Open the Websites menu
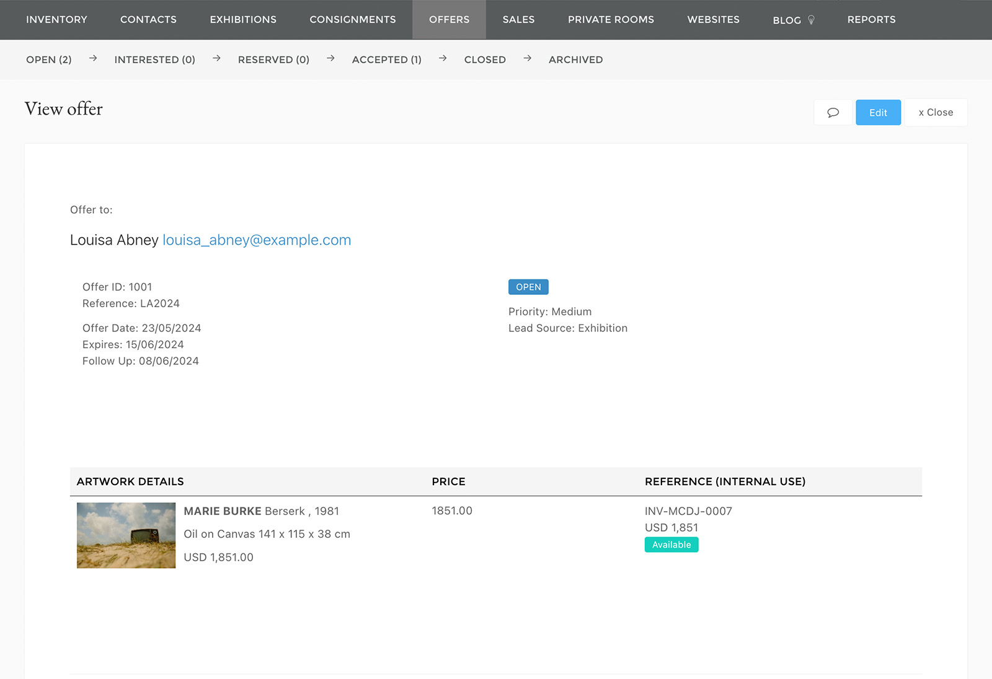The image size is (992, 679). [x=713, y=20]
